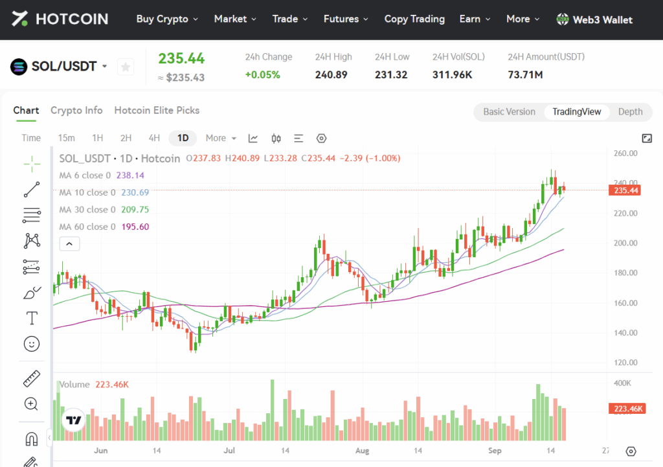Toggle favorite star for SOL/USDT
Viewport: 663px width, 467px height.
(x=126, y=67)
